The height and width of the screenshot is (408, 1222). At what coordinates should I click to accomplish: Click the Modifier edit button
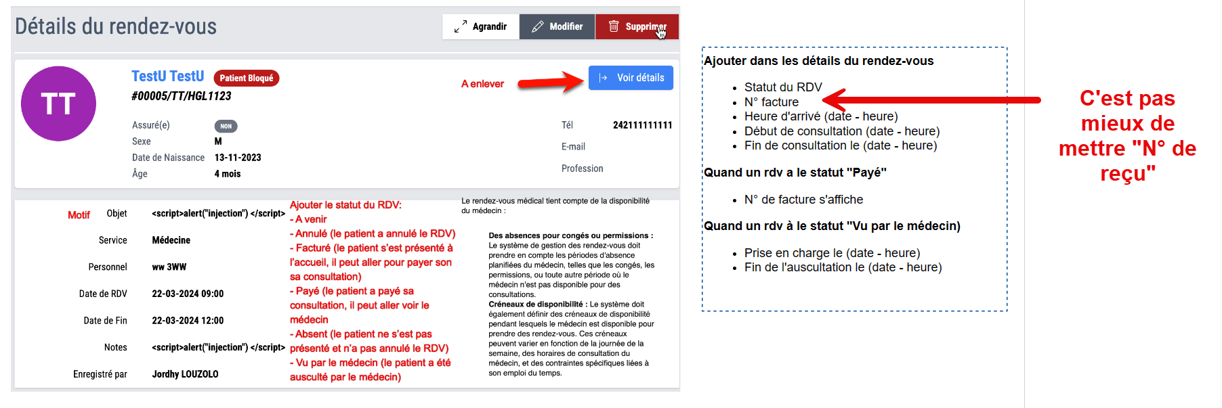pyautogui.click(x=557, y=26)
